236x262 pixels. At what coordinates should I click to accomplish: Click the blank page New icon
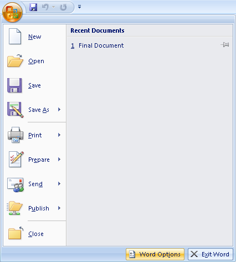(x=15, y=37)
